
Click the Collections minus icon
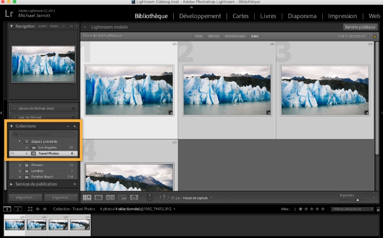coord(68,126)
